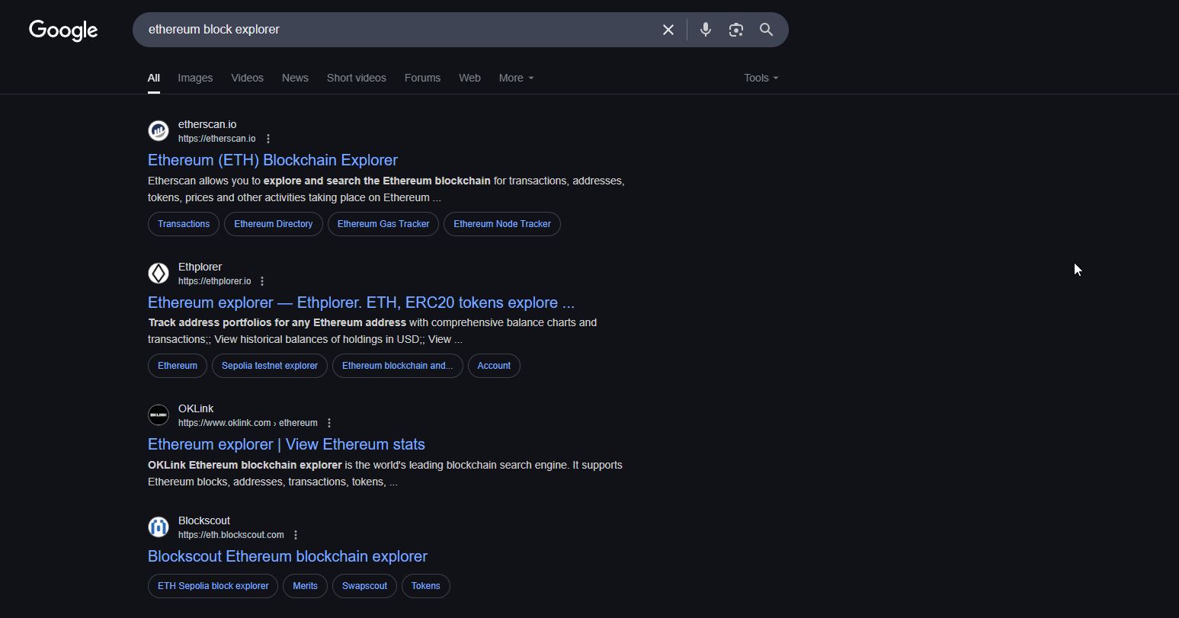Click the Ethereum chip under Ethplorer

point(178,366)
